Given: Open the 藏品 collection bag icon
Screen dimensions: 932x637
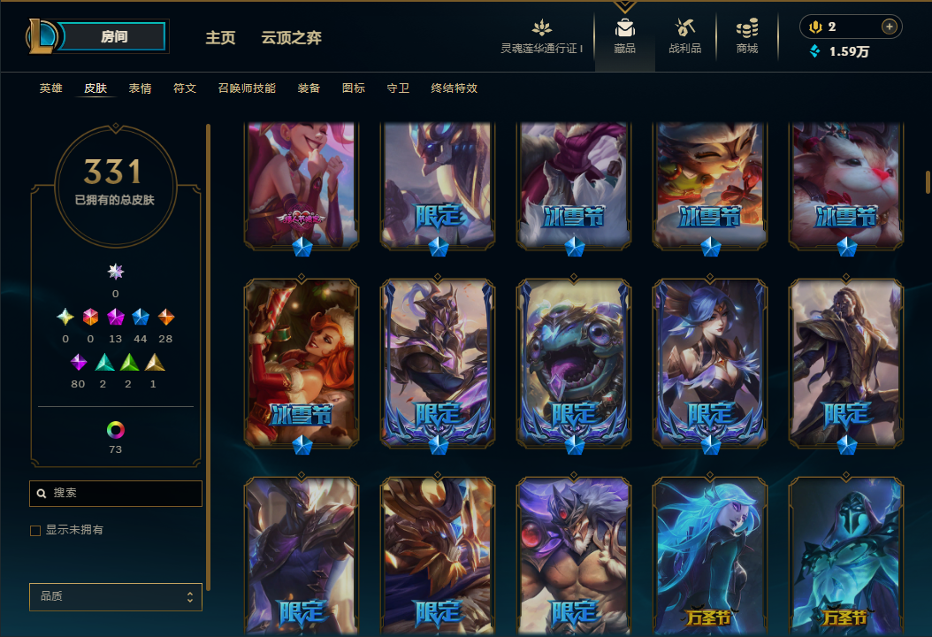Looking at the screenshot, I should tap(624, 28).
